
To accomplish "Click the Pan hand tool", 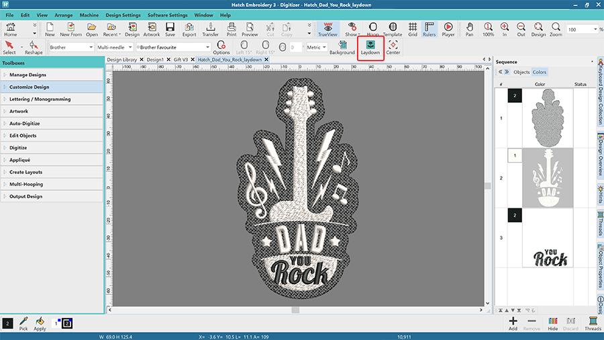I will click(x=470, y=29).
